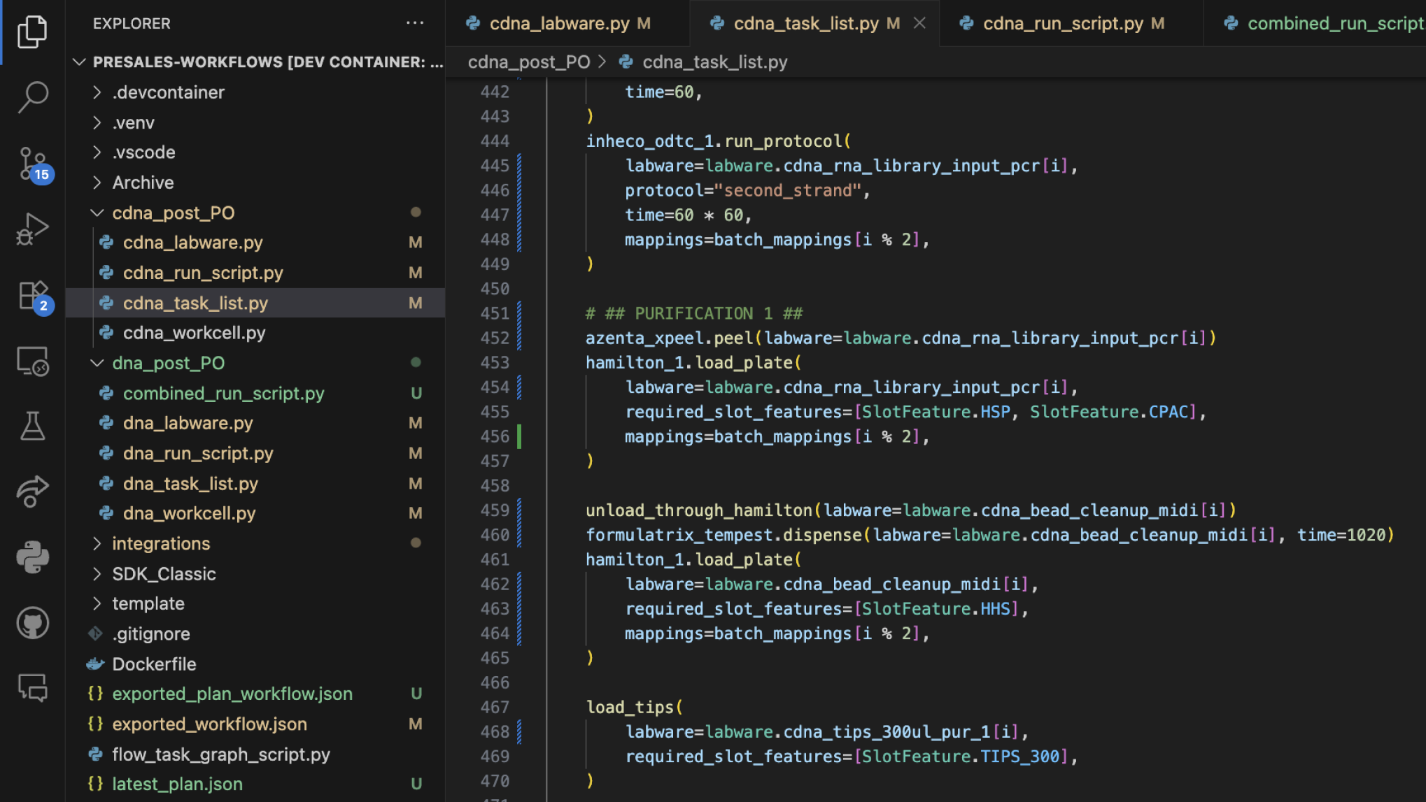
Task: Open Source Control showing 15 pending changes
Action: (32, 162)
